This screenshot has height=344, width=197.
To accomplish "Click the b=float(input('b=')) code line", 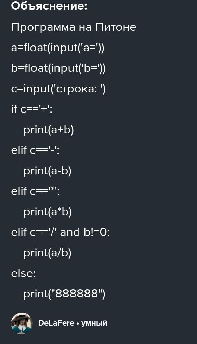I will 58,68.
